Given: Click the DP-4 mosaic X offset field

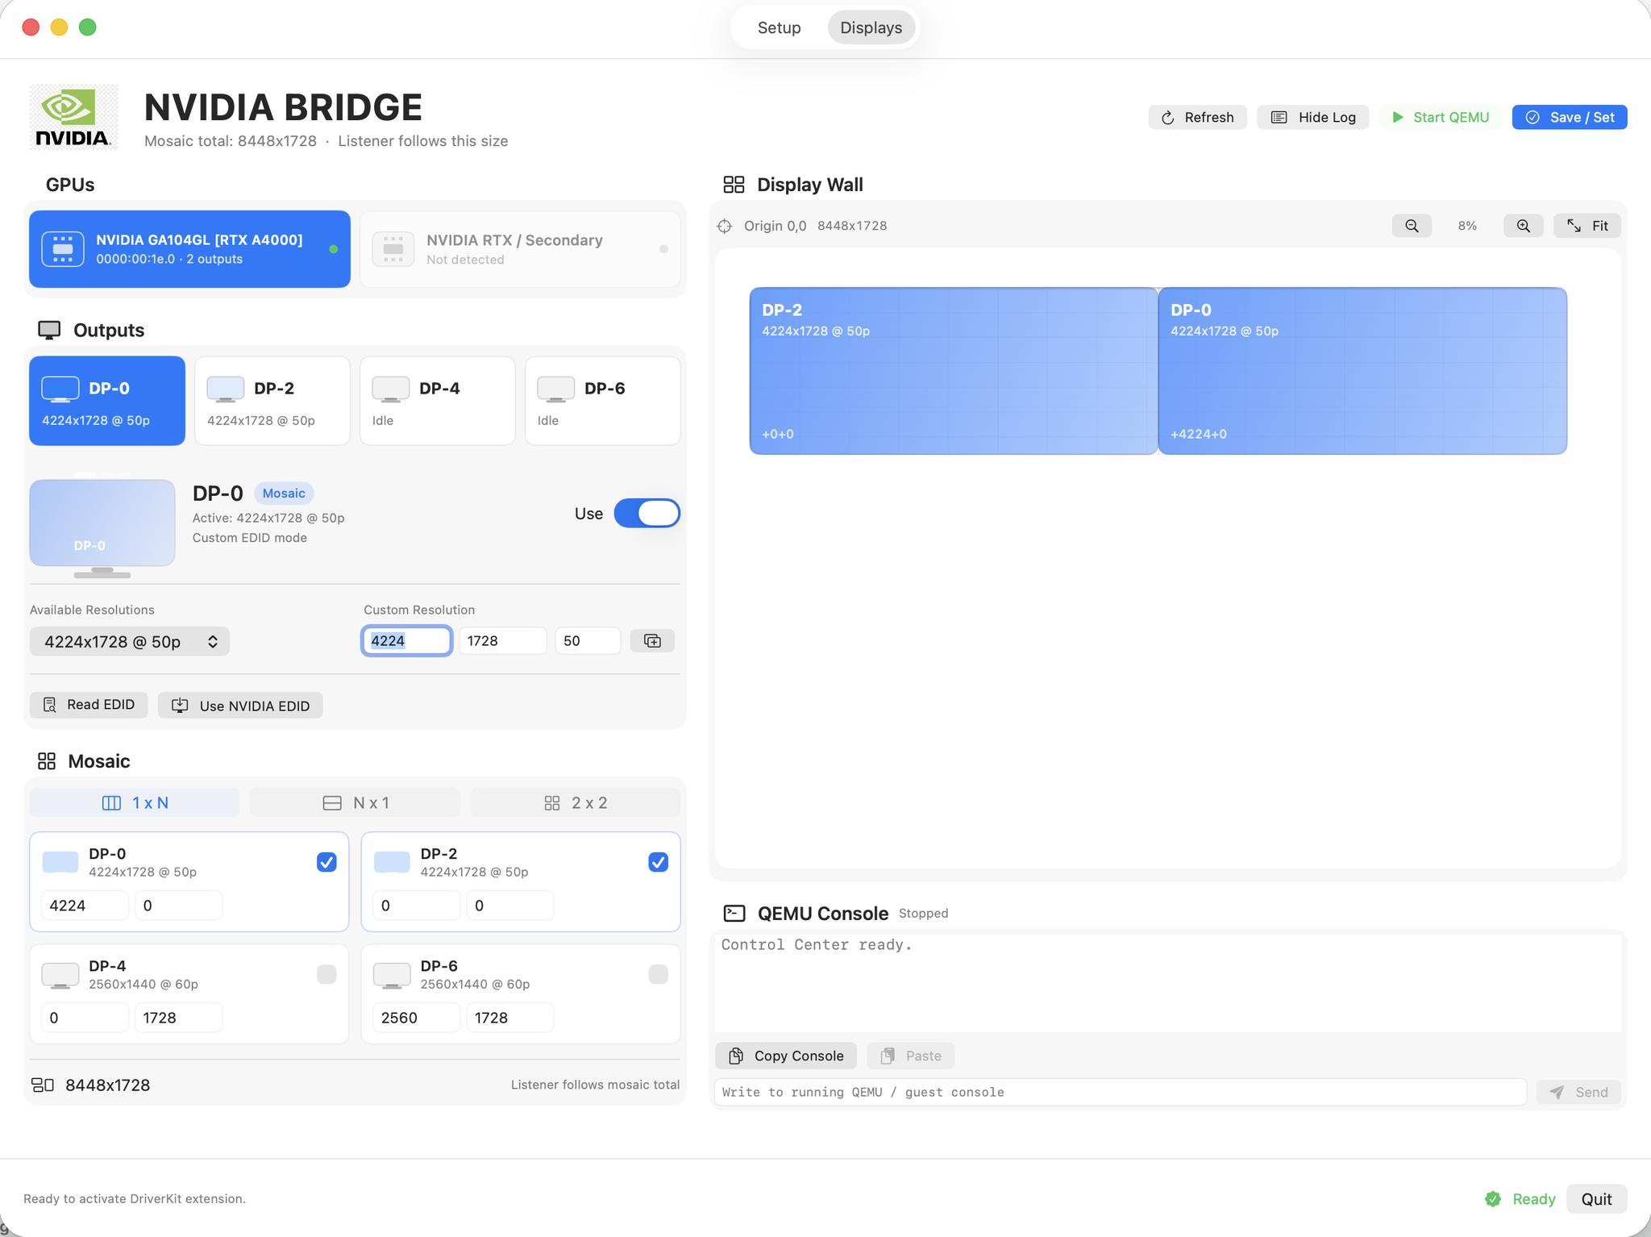Looking at the screenshot, I should pyautogui.click(x=85, y=1018).
